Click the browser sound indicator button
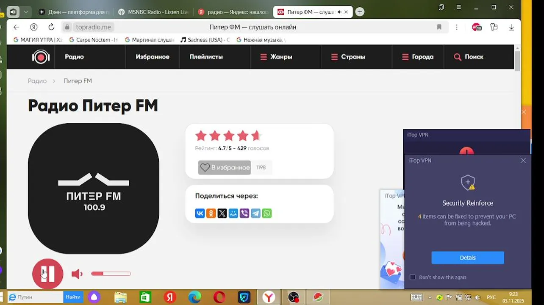 click(13, 12)
